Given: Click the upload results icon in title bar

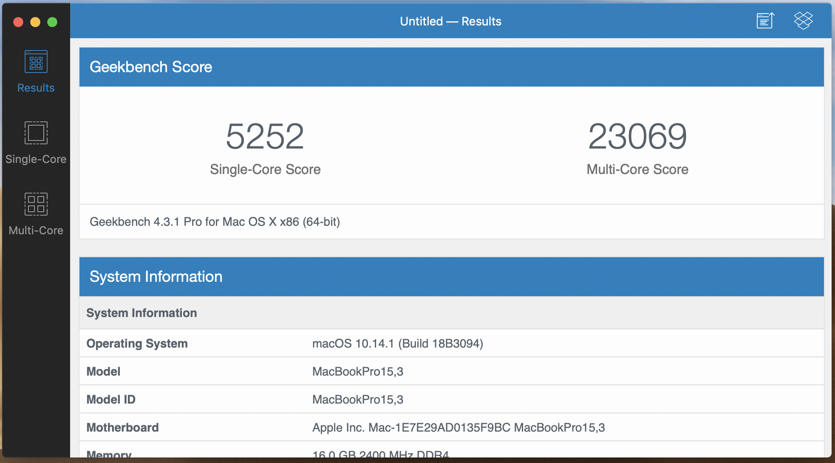Looking at the screenshot, I should [x=765, y=21].
